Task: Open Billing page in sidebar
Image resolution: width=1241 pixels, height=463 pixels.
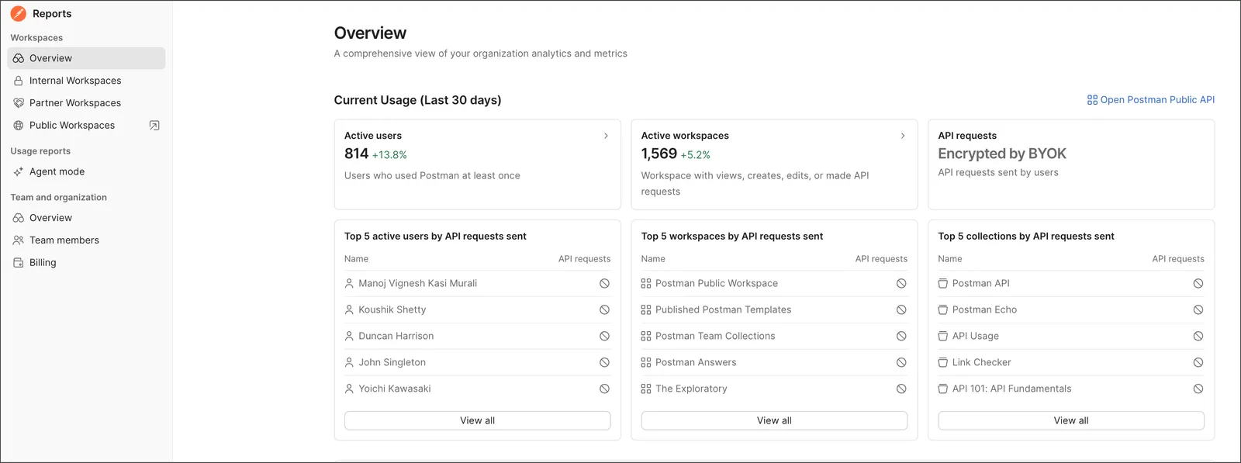Action: [x=86, y=263]
